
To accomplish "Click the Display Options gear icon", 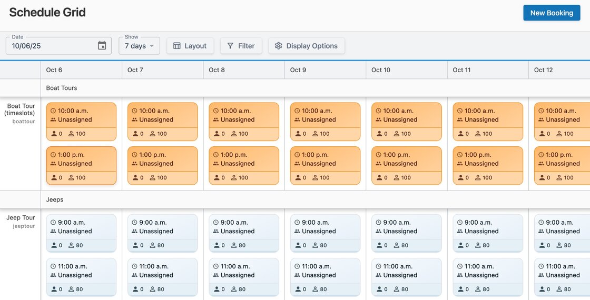I will coord(279,46).
